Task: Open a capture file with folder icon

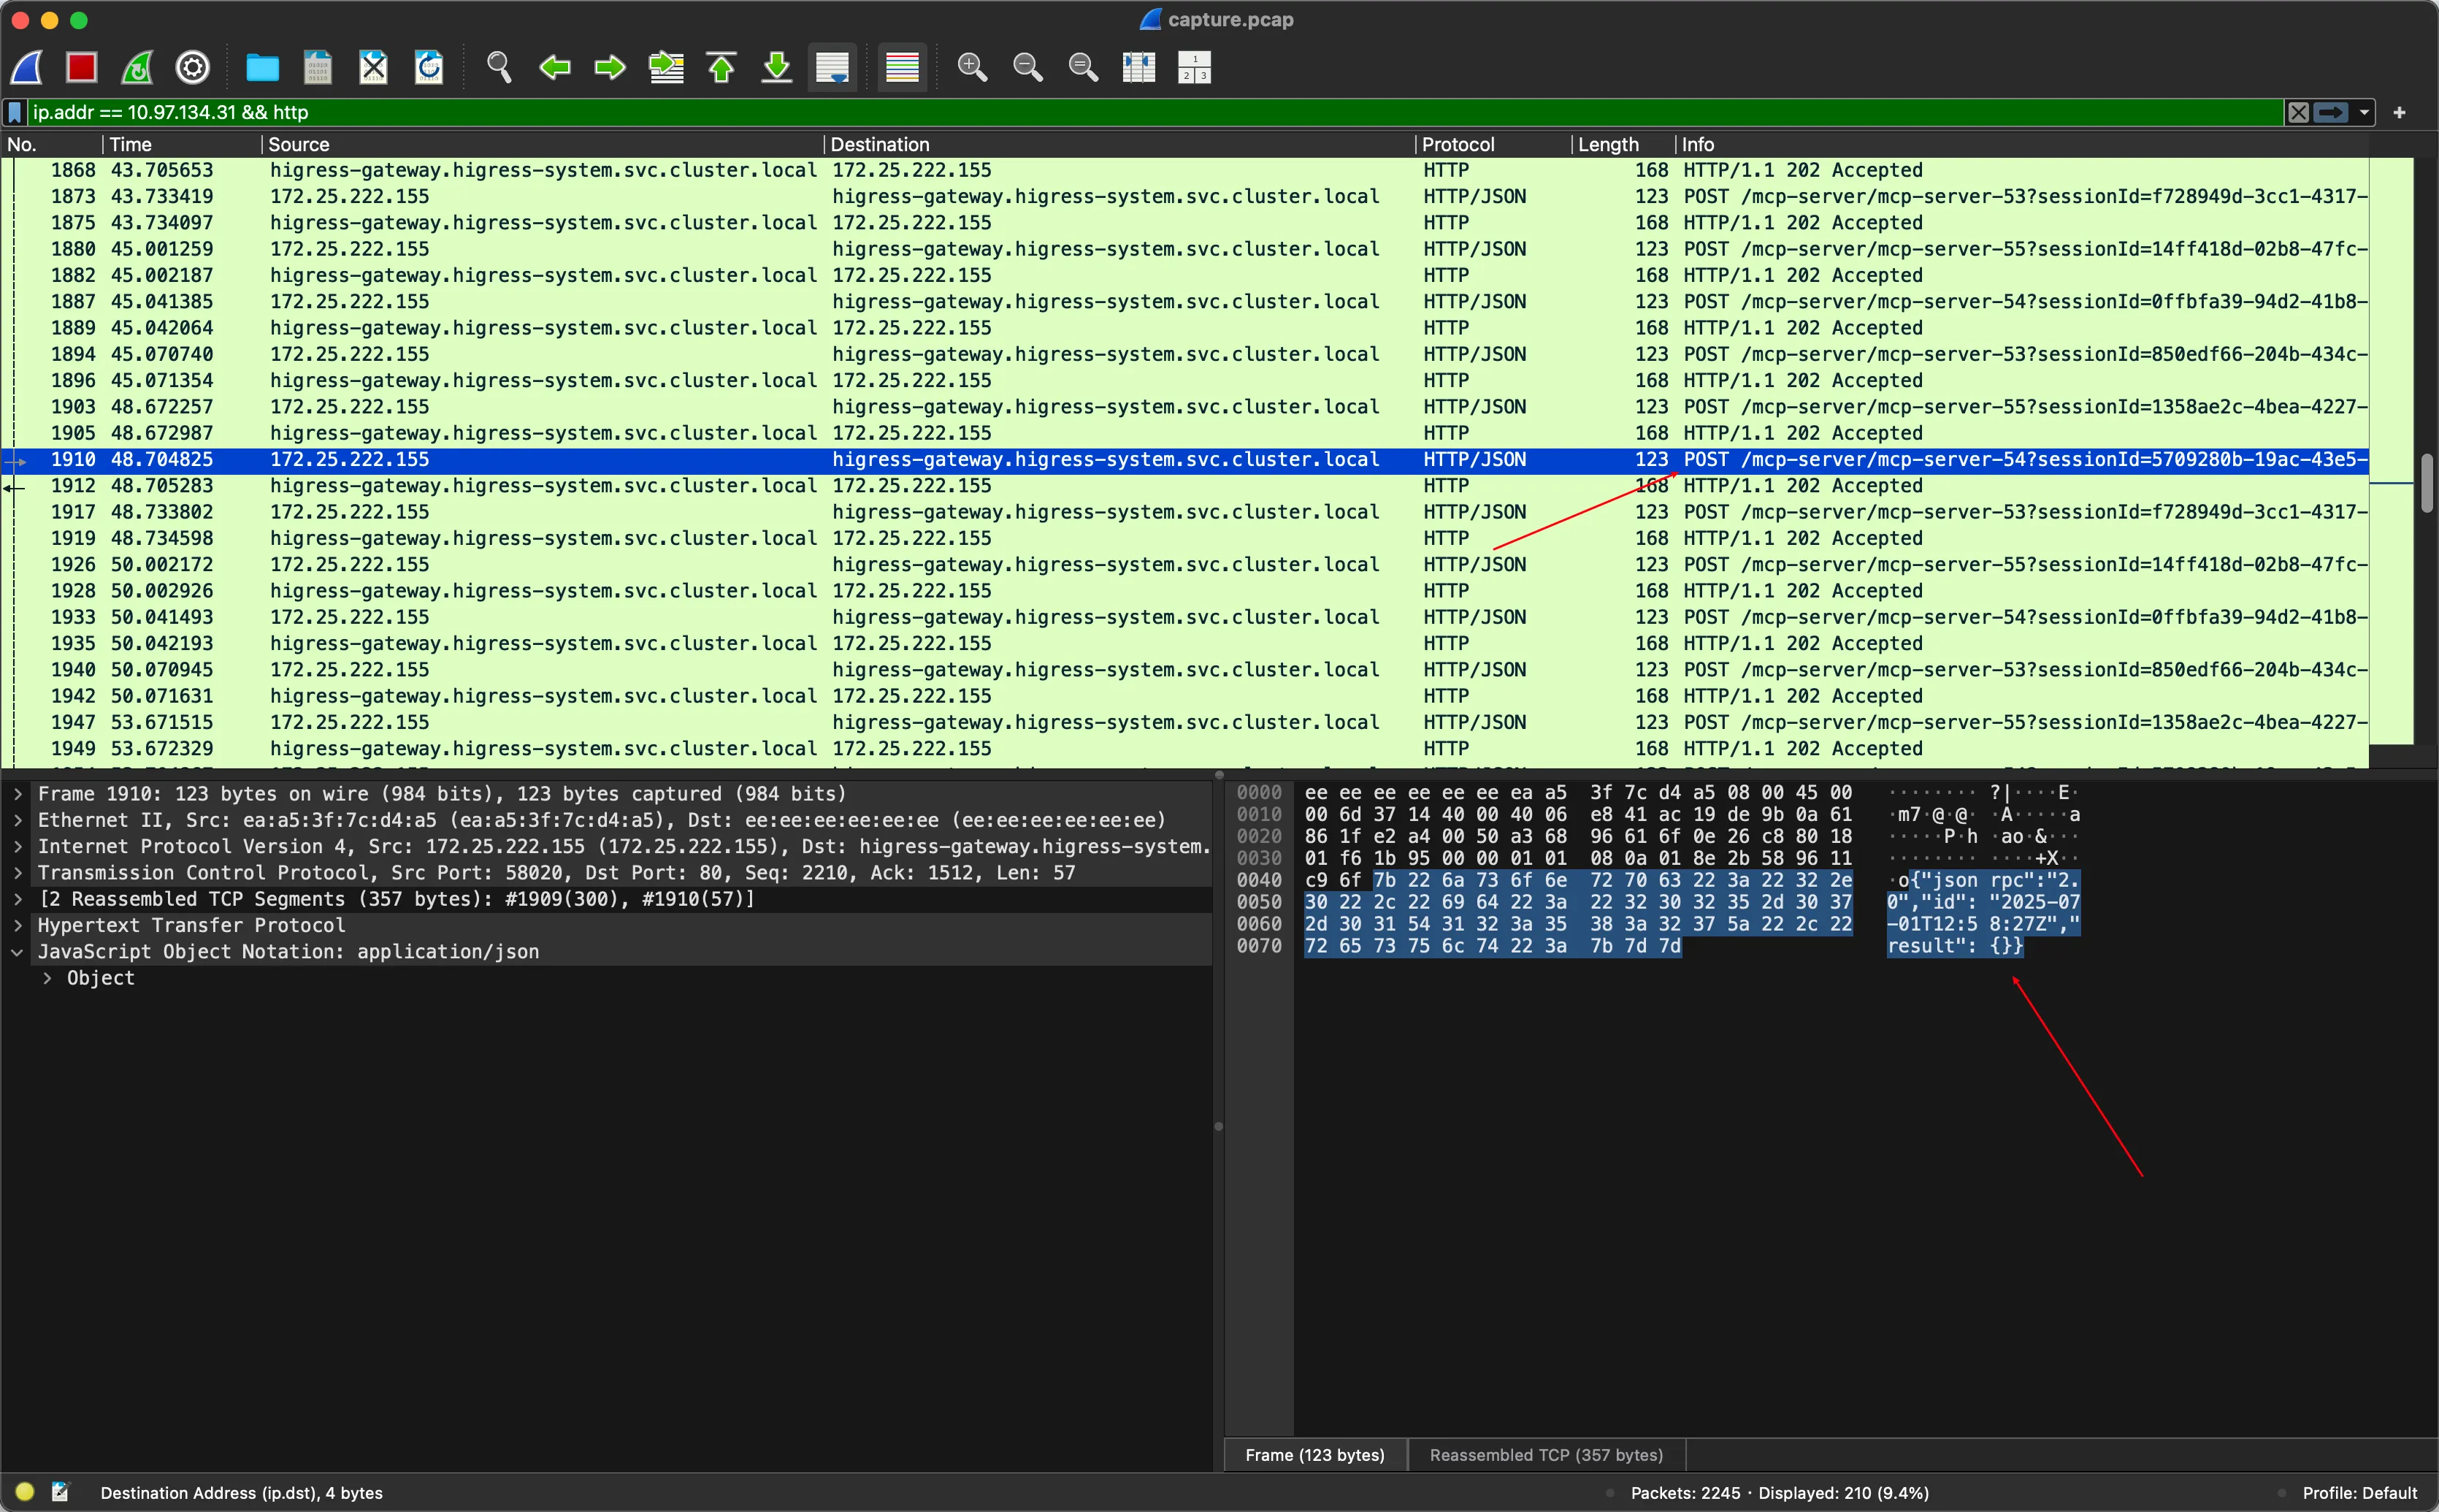Action: tap(262, 67)
